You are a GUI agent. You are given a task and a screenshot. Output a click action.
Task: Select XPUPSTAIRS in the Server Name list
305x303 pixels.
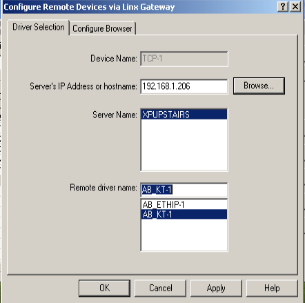[x=184, y=115]
